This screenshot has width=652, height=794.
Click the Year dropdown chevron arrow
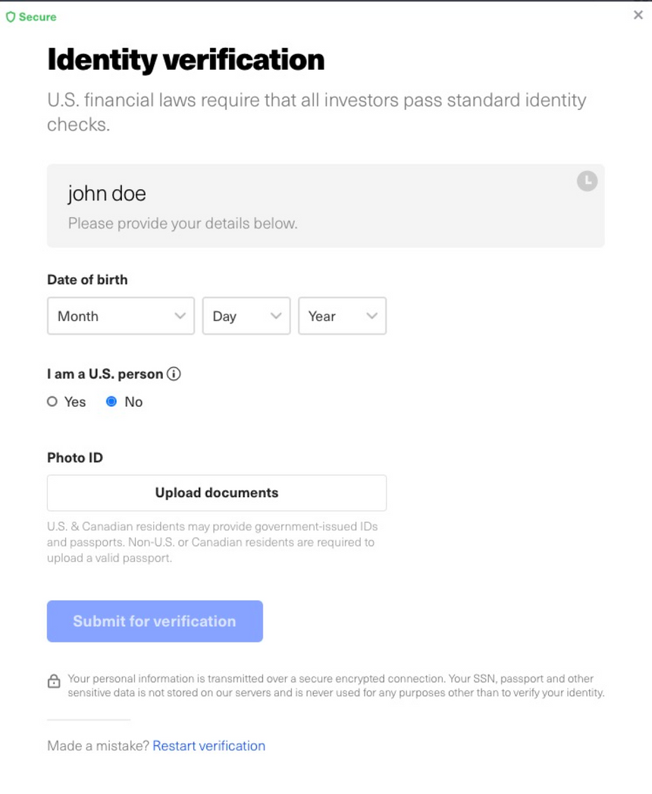click(371, 316)
